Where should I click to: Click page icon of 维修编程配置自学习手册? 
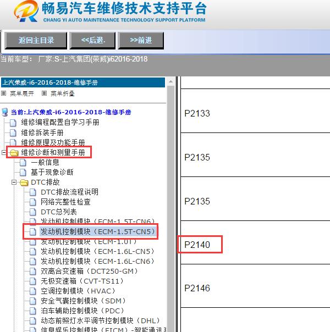[13, 123]
